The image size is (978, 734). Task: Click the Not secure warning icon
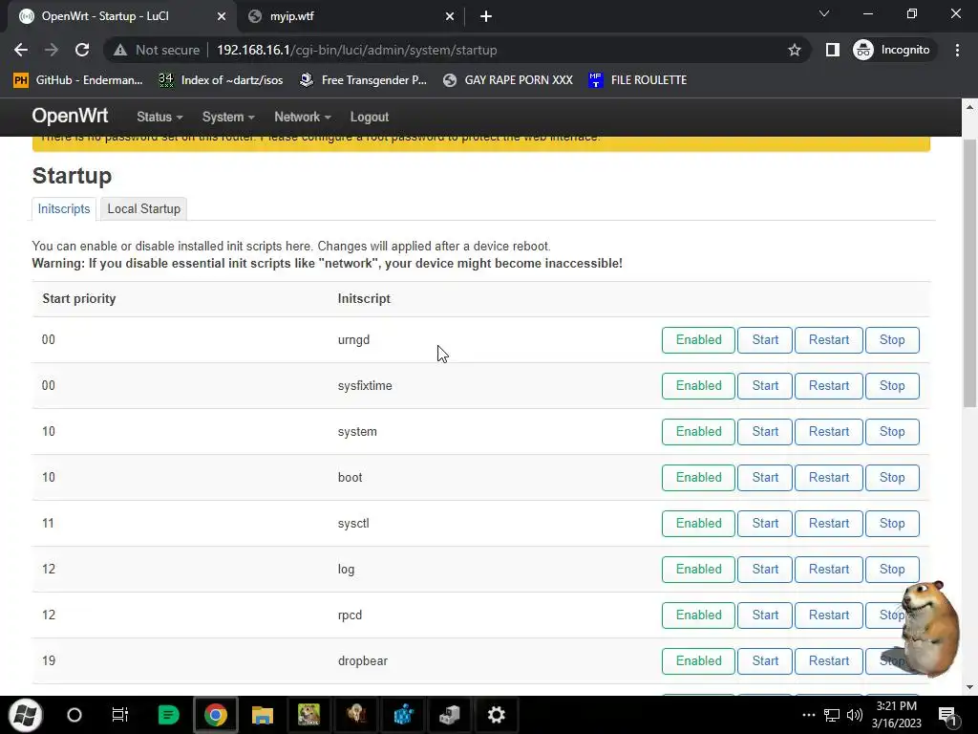(x=120, y=50)
